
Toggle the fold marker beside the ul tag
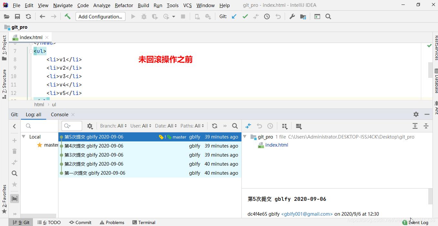click(x=31, y=51)
